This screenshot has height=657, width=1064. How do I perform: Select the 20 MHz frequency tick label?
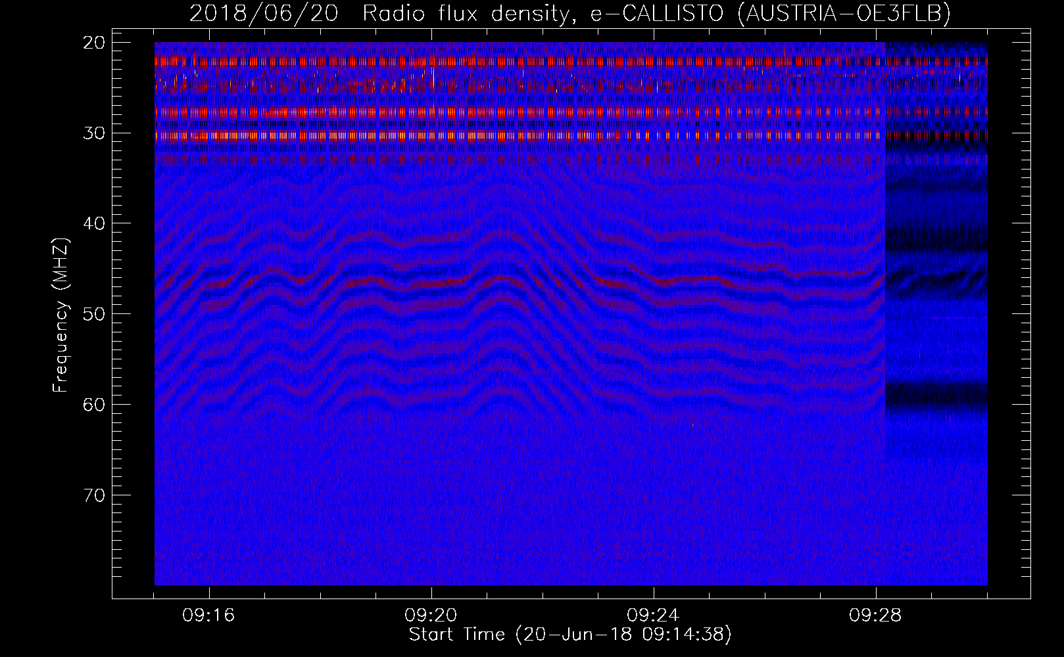pyautogui.click(x=95, y=43)
